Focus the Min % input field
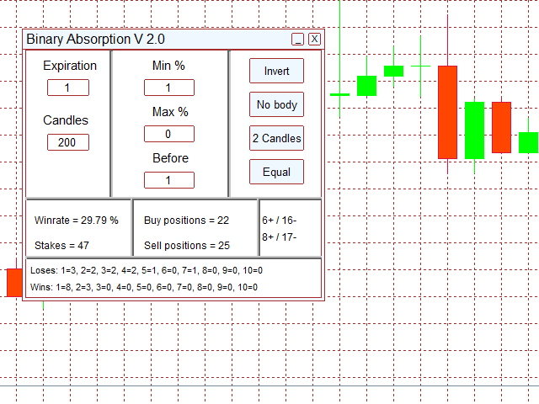 pos(168,88)
